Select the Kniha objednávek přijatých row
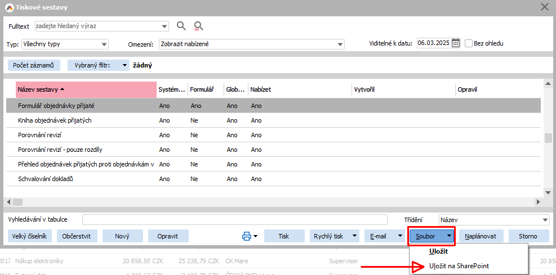The image size is (556, 275). click(55, 120)
